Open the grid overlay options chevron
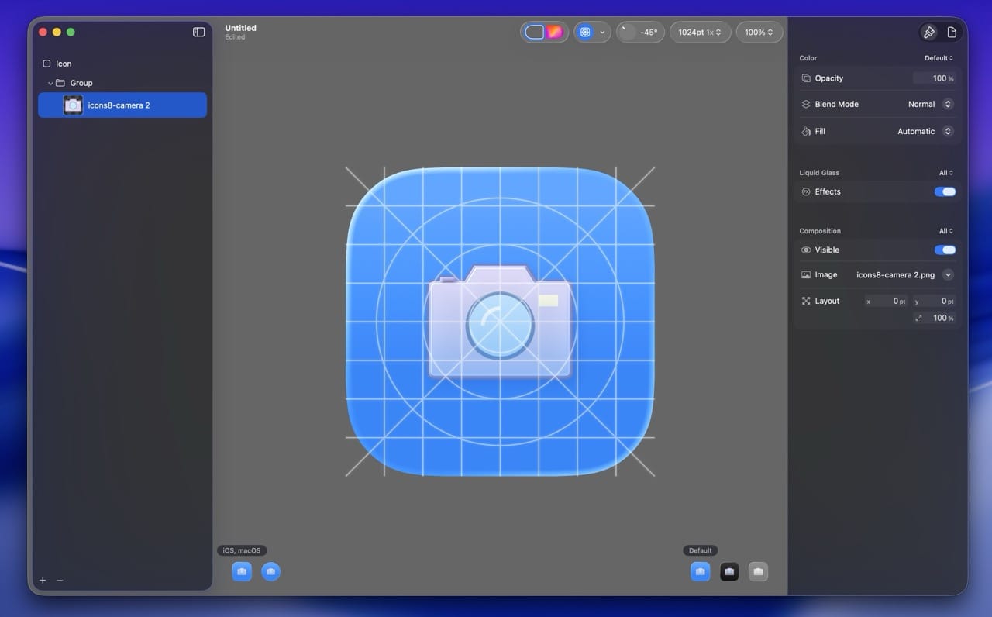Screen dimensions: 992x617 [602, 32]
